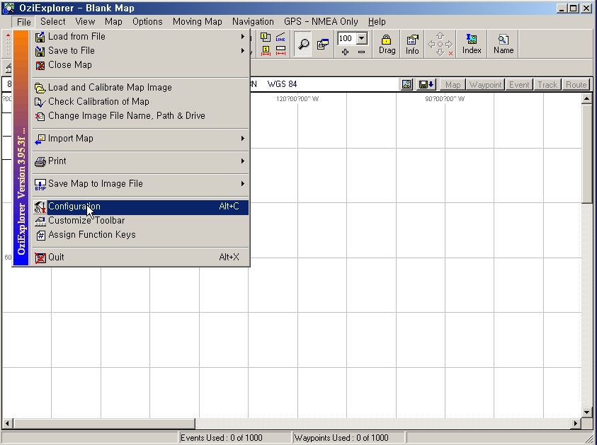Activate the magnifying glass zoom tool
Viewport: 597px width, 445px height.
303,44
